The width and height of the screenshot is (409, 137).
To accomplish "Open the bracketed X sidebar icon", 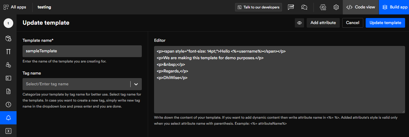I will (8, 131).
